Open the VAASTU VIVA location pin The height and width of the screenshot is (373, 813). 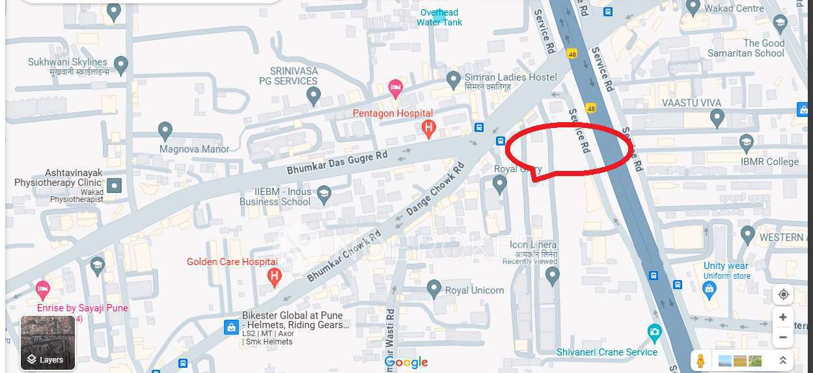717,118
